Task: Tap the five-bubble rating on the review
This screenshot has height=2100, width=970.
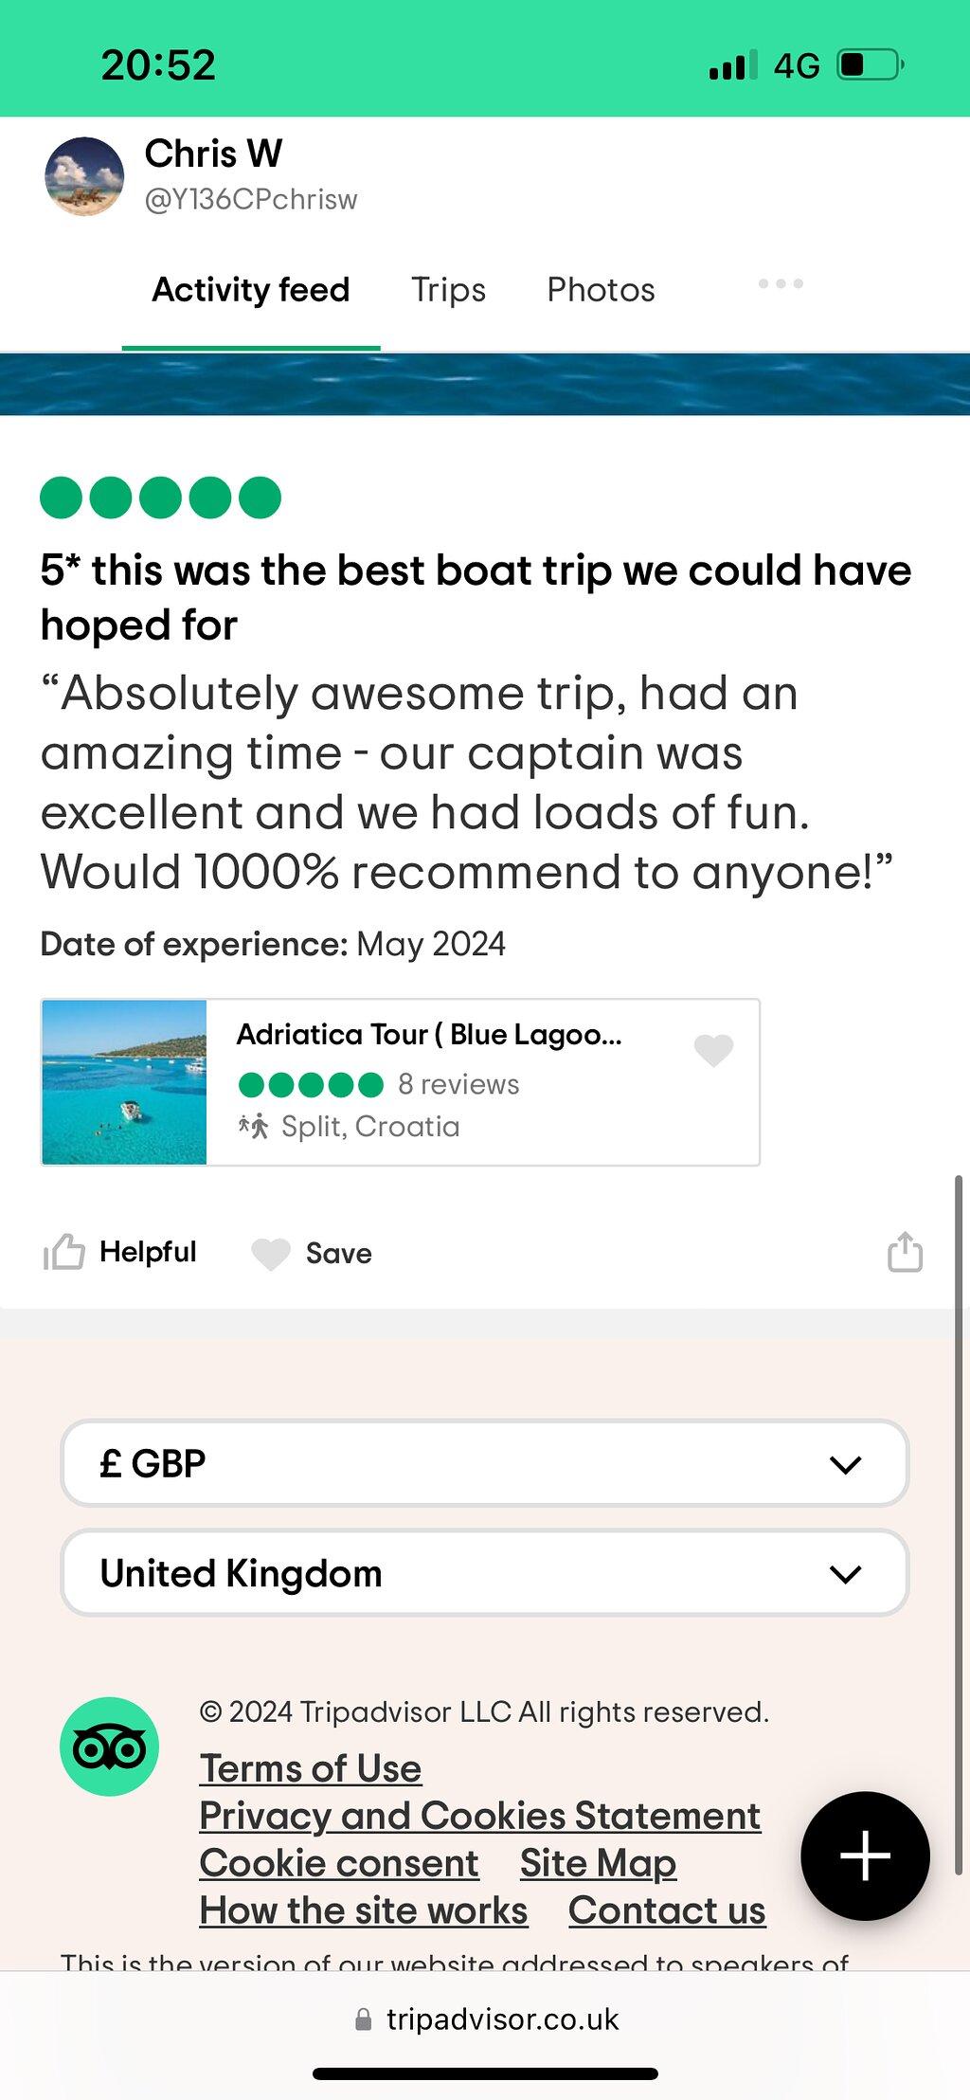Action: (x=160, y=498)
